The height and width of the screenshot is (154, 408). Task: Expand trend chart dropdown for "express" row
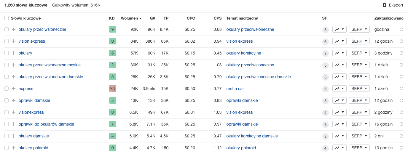point(340,89)
